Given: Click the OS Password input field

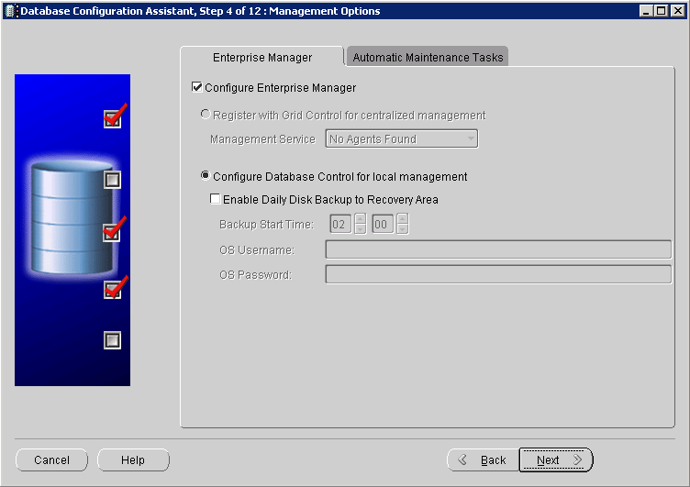Looking at the screenshot, I should [498, 274].
